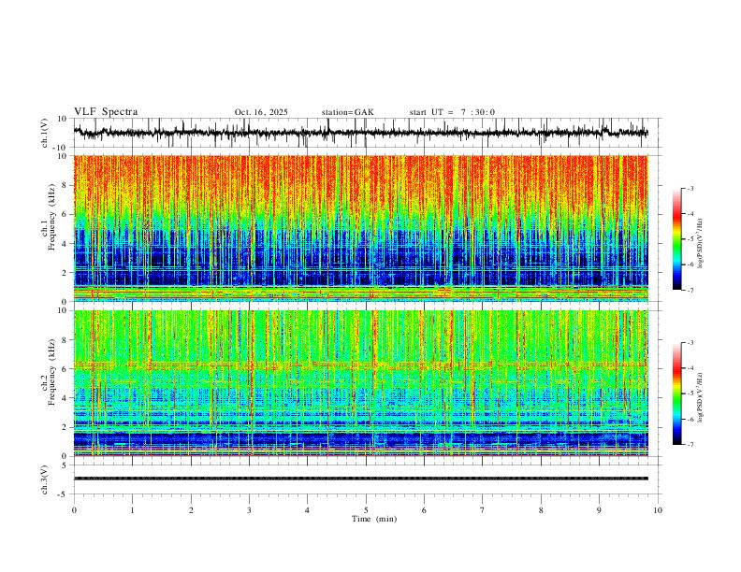Click the 'Time (min)' axis label
741x572 pixels.
point(374,519)
